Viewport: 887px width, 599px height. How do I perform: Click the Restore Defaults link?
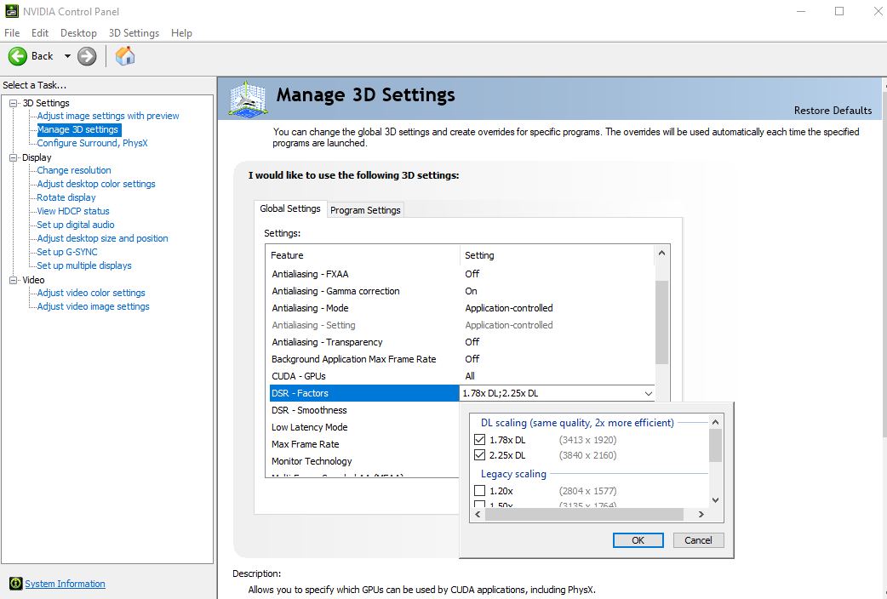tap(833, 111)
